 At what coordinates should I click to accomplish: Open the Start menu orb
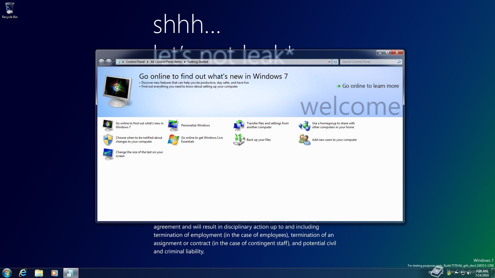7,273
